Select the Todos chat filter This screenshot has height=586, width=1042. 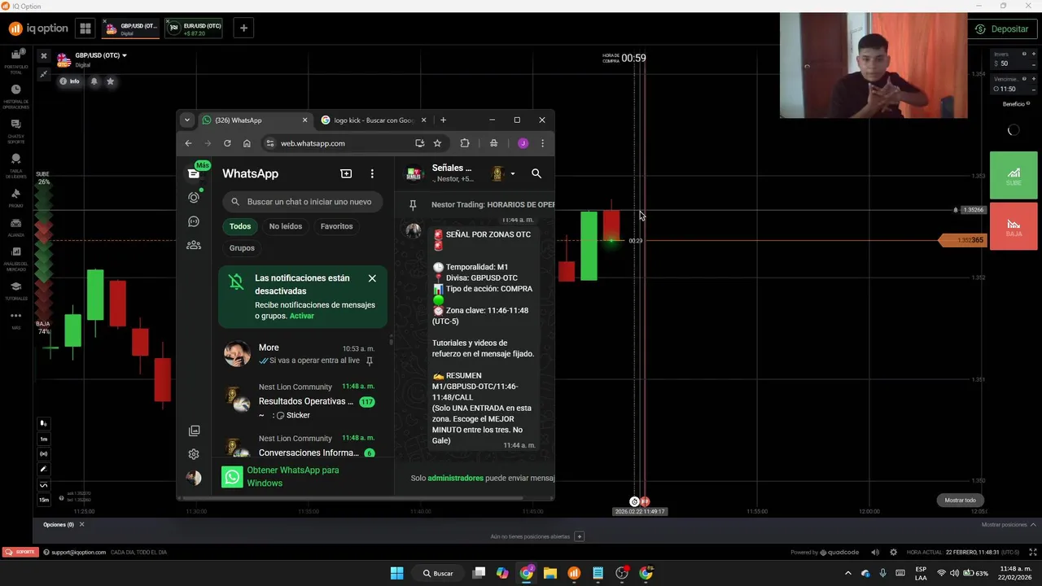(x=240, y=226)
